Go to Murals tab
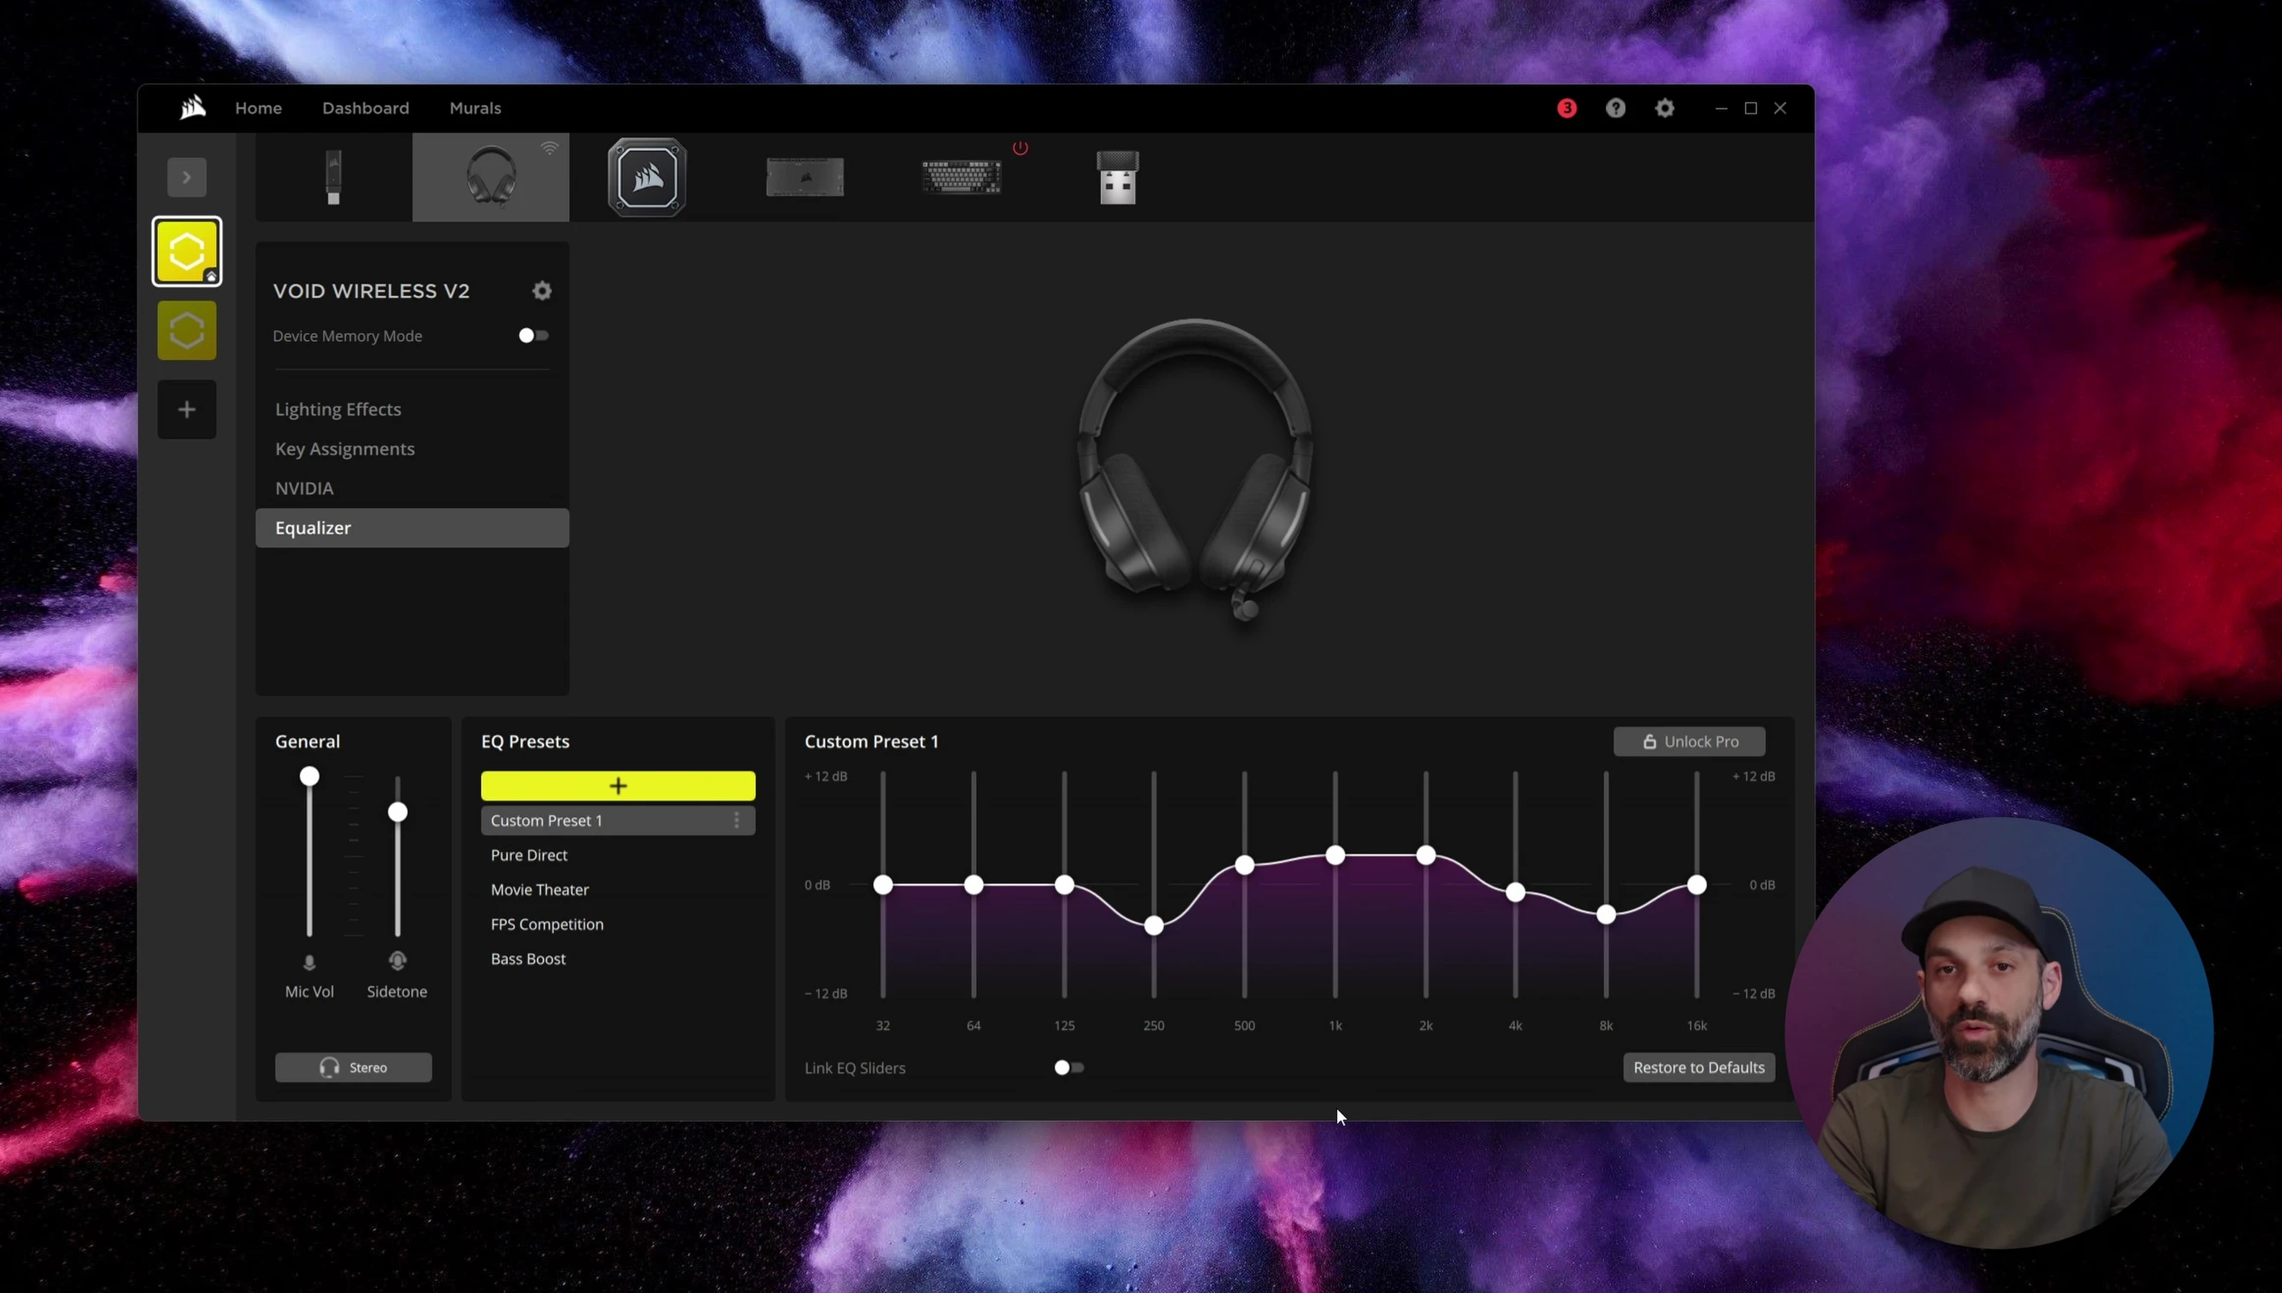Image resolution: width=2282 pixels, height=1293 pixels. point(475,107)
